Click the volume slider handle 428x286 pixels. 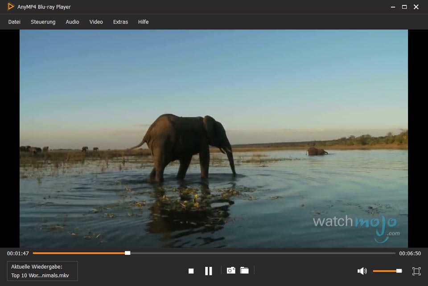pos(399,271)
